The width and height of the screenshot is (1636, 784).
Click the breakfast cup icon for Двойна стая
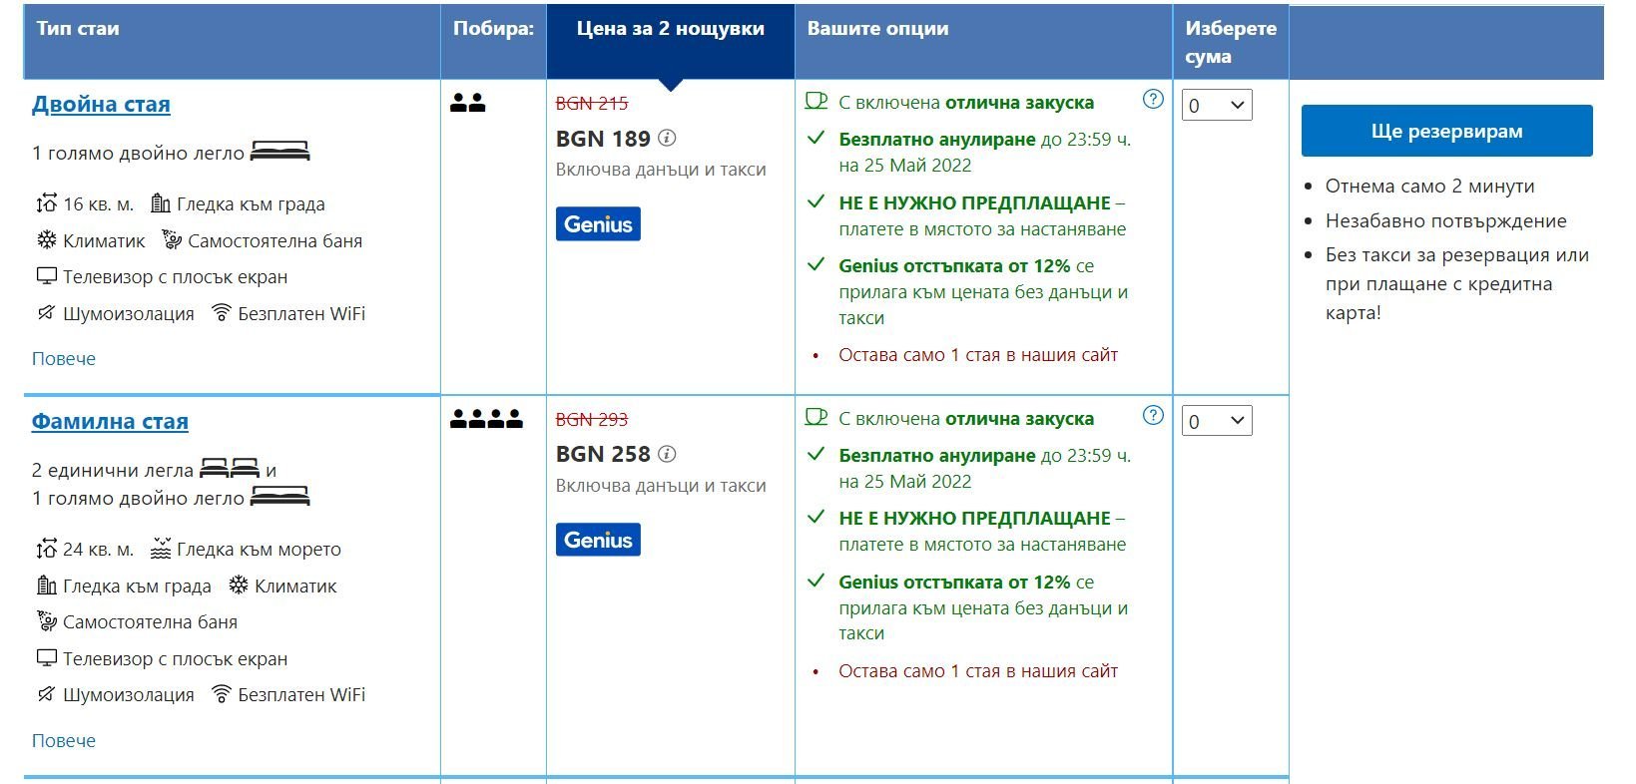(x=817, y=101)
